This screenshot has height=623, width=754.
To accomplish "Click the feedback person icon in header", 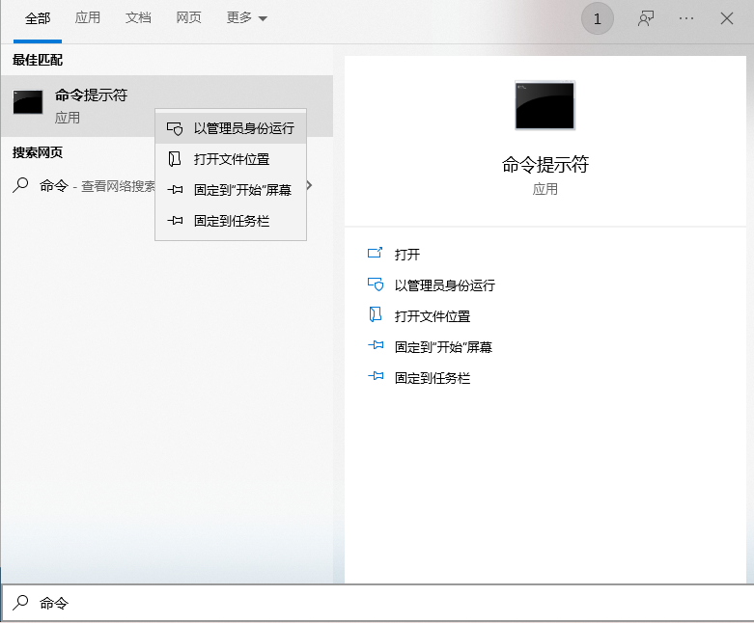I will 646,18.
